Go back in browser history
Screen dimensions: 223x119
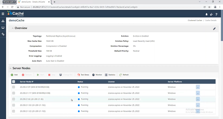[x=3, y=7]
